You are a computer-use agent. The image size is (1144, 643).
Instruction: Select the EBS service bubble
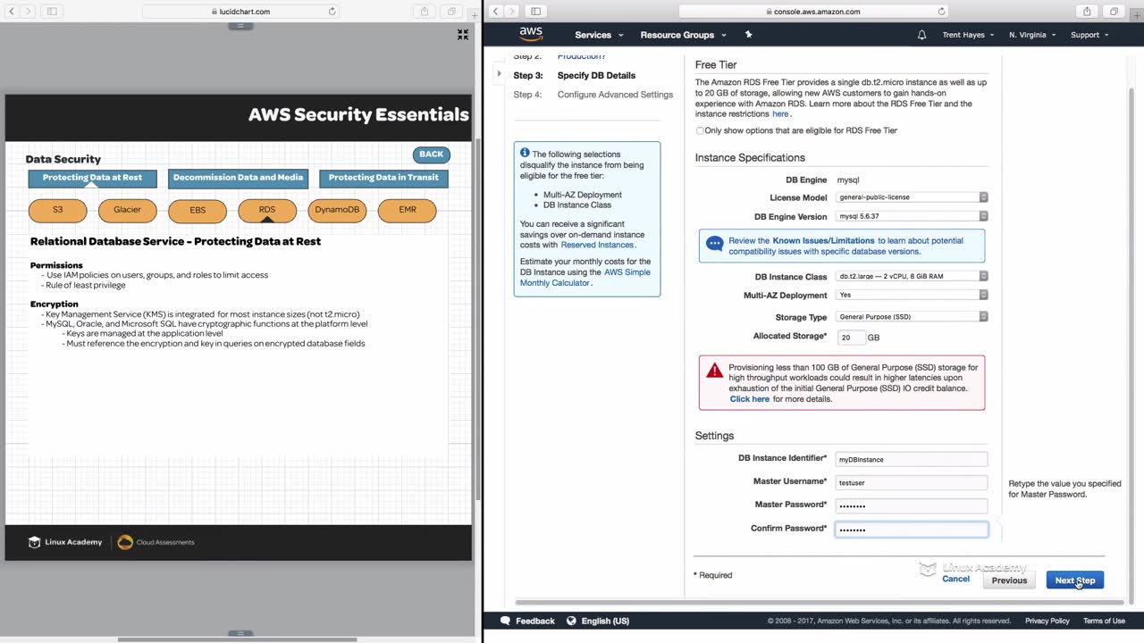[x=198, y=211]
